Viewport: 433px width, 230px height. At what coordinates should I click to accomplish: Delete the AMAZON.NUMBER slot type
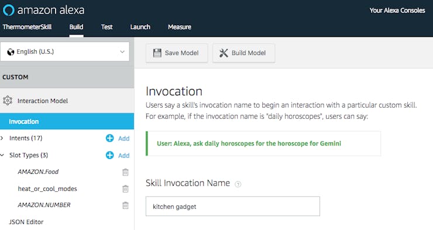[x=125, y=205]
